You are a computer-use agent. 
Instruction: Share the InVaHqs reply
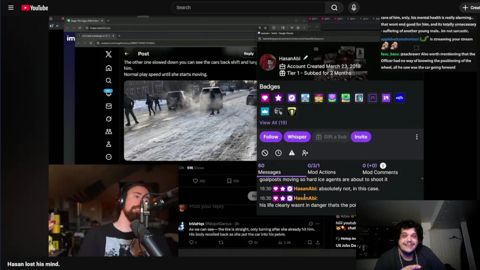(318, 243)
